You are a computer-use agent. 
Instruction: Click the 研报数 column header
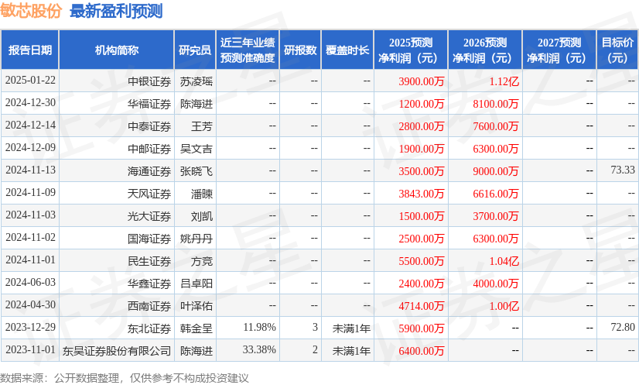(300, 50)
